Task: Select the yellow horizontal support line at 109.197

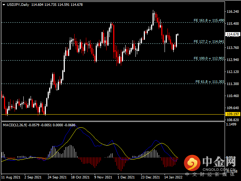Action: coord(113,115)
